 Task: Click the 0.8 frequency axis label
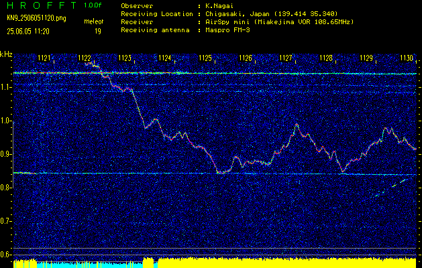(5, 188)
